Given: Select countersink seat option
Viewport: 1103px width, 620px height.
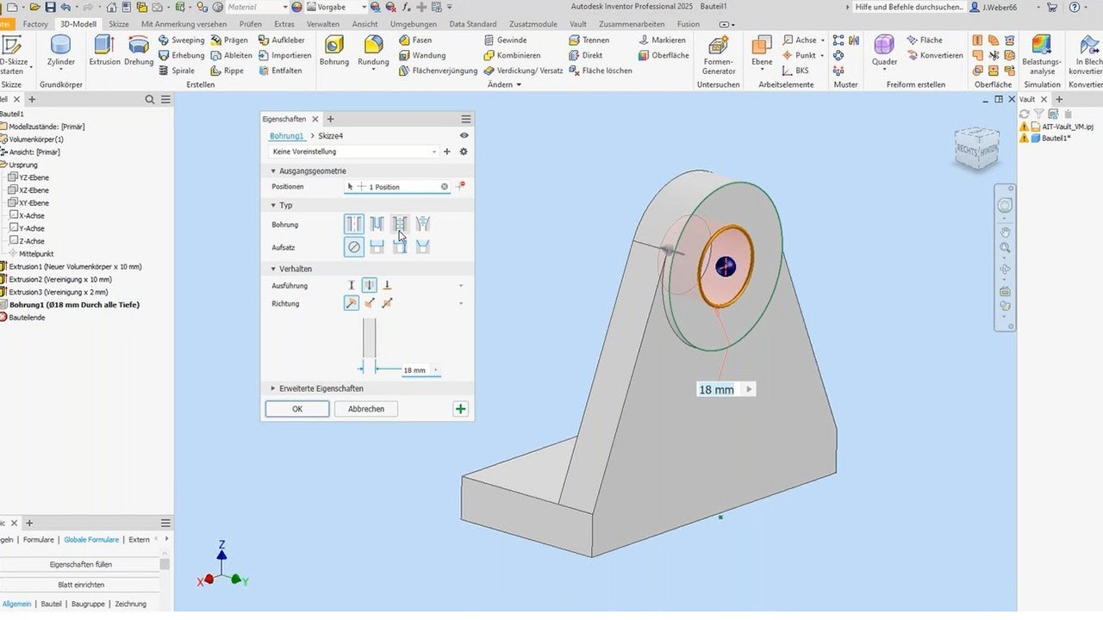Looking at the screenshot, I should [x=422, y=246].
